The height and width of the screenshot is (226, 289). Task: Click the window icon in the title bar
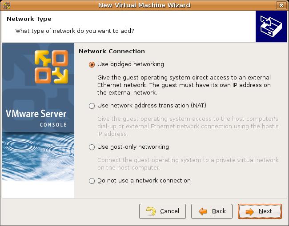7,5
